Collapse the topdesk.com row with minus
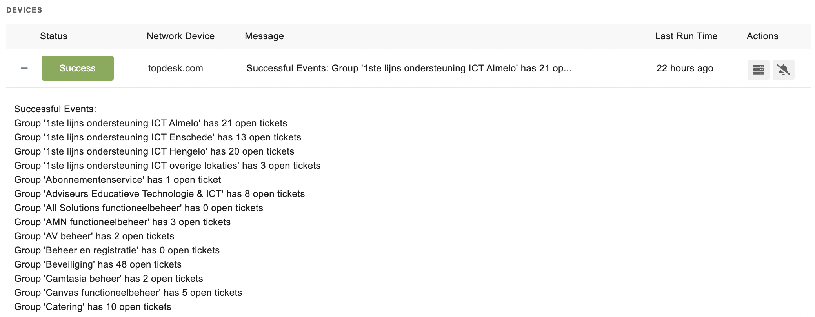The width and height of the screenshot is (815, 317). pyautogui.click(x=24, y=68)
